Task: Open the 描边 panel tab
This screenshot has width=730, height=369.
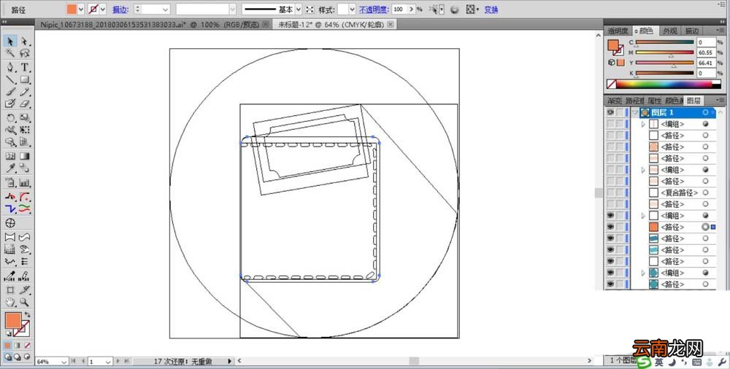Action: [691, 31]
